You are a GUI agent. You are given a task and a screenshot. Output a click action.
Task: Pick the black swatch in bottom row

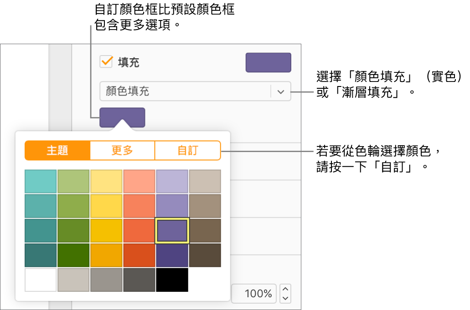click(172, 280)
